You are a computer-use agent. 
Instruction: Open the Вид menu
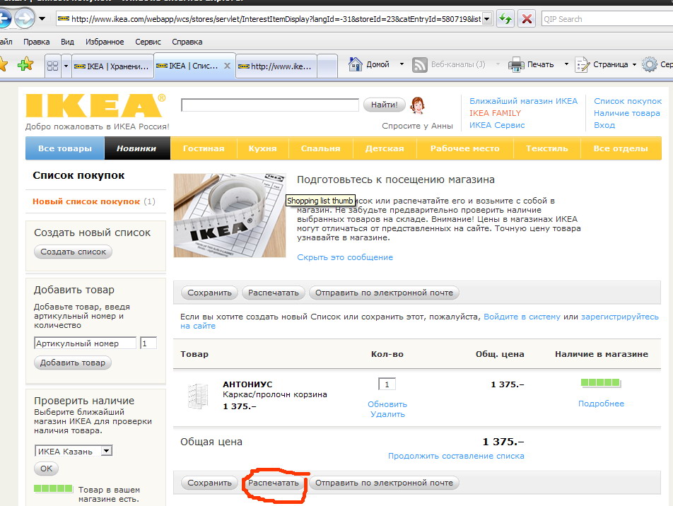click(x=67, y=42)
